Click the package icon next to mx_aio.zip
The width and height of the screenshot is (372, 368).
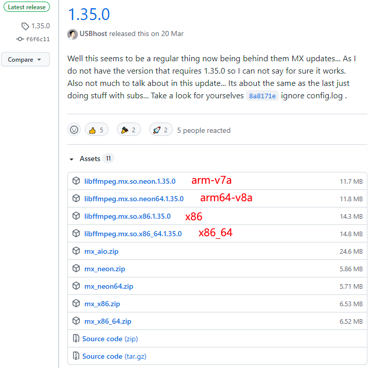click(x=76, y=251)
